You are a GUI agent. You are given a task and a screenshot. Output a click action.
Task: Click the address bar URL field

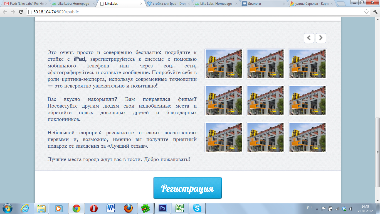tap(195, 12)
